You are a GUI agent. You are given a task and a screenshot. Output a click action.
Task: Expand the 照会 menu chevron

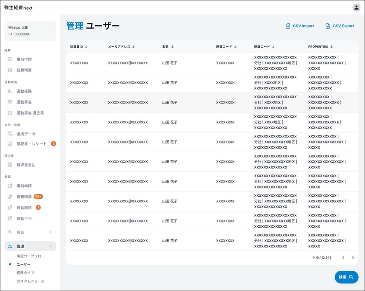click(50, 232)
